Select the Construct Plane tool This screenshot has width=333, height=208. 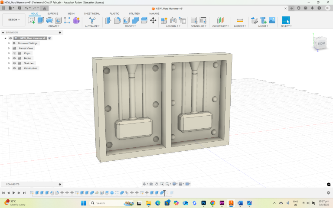(x=220, y=20)
